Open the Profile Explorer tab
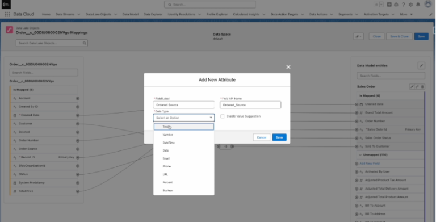 point(217,14)
